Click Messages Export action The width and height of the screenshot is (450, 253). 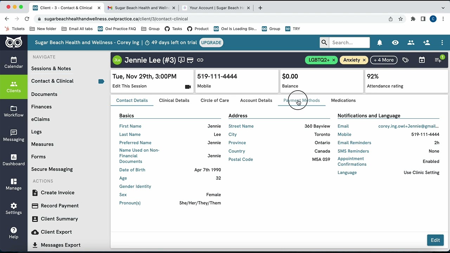click(x=56, y=245)
